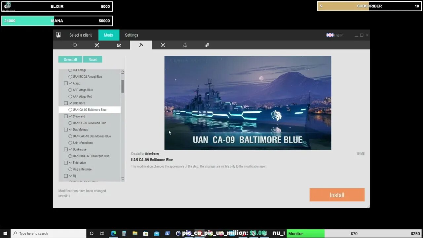This screenshot has width=423, height=238.
Task: Click the UK flag language icon
Action: tap(330, 35)
